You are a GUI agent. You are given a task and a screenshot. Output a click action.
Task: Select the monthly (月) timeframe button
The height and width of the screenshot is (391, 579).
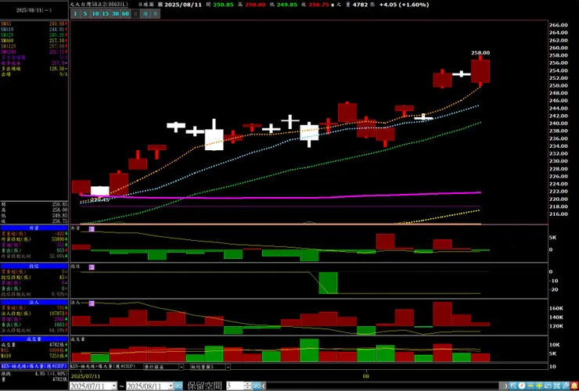(156, 13)
